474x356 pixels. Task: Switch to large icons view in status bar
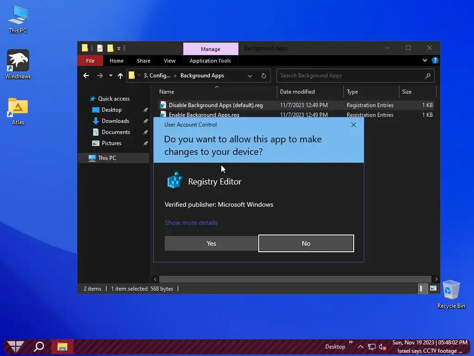433,288
